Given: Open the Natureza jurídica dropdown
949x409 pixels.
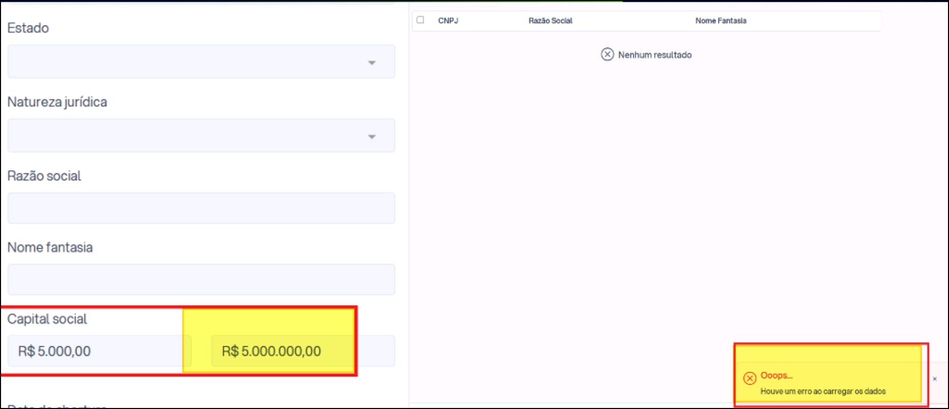Looking at the screenshot, I should (201, 136).
